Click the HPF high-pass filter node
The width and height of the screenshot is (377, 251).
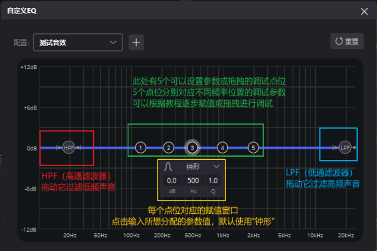click(68, 147)
